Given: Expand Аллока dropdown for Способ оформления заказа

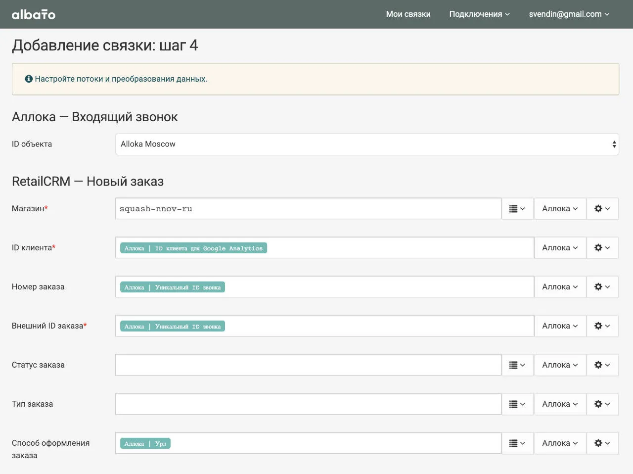Looking at the screenshot, I should (560, 443).
